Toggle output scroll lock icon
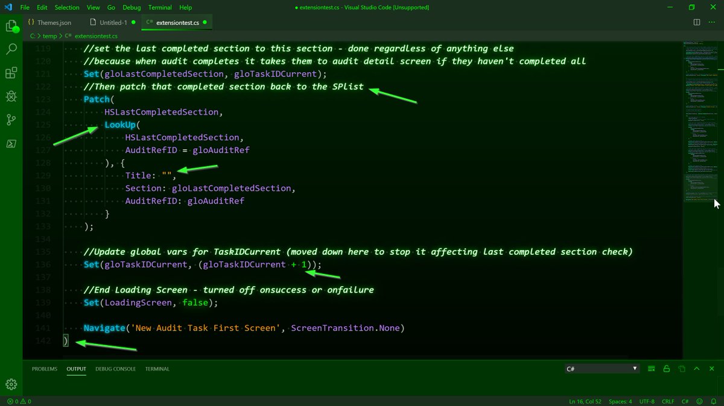The width and height of the screenshot is (724, 406). tap(667, 369)
